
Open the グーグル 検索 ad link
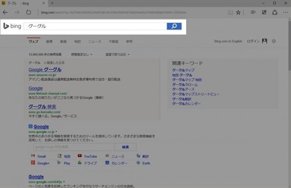pyautogui.click(x=42, y=107)
